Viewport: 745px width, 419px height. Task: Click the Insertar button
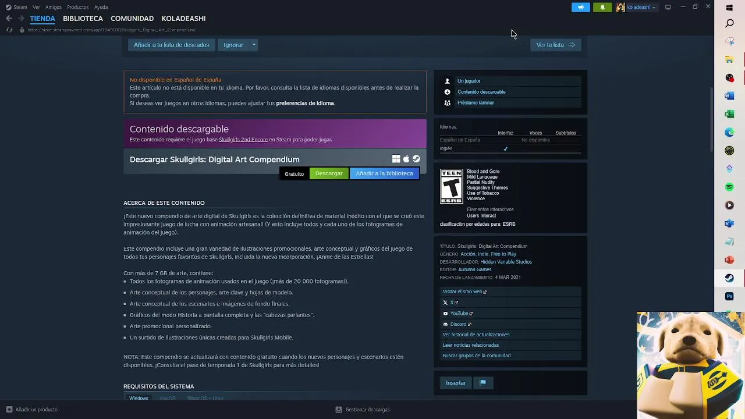pyautogui.click(x=456, y=383)
